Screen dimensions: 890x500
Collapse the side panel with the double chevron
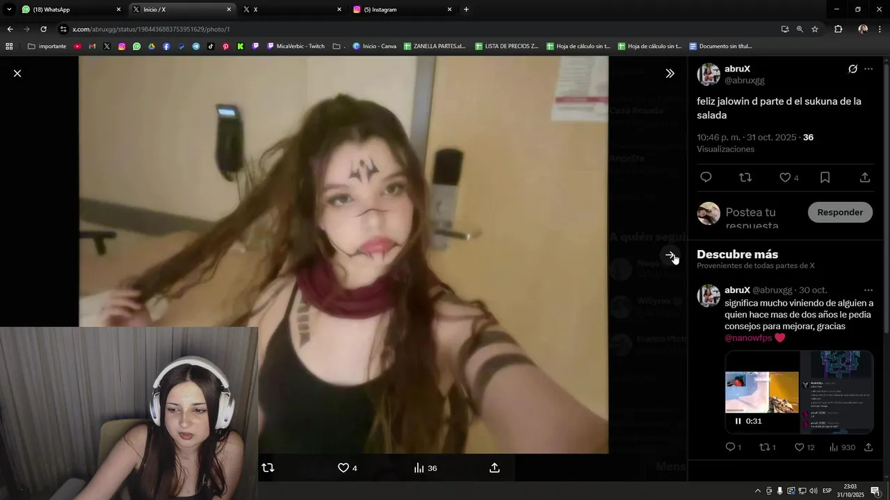670,73
